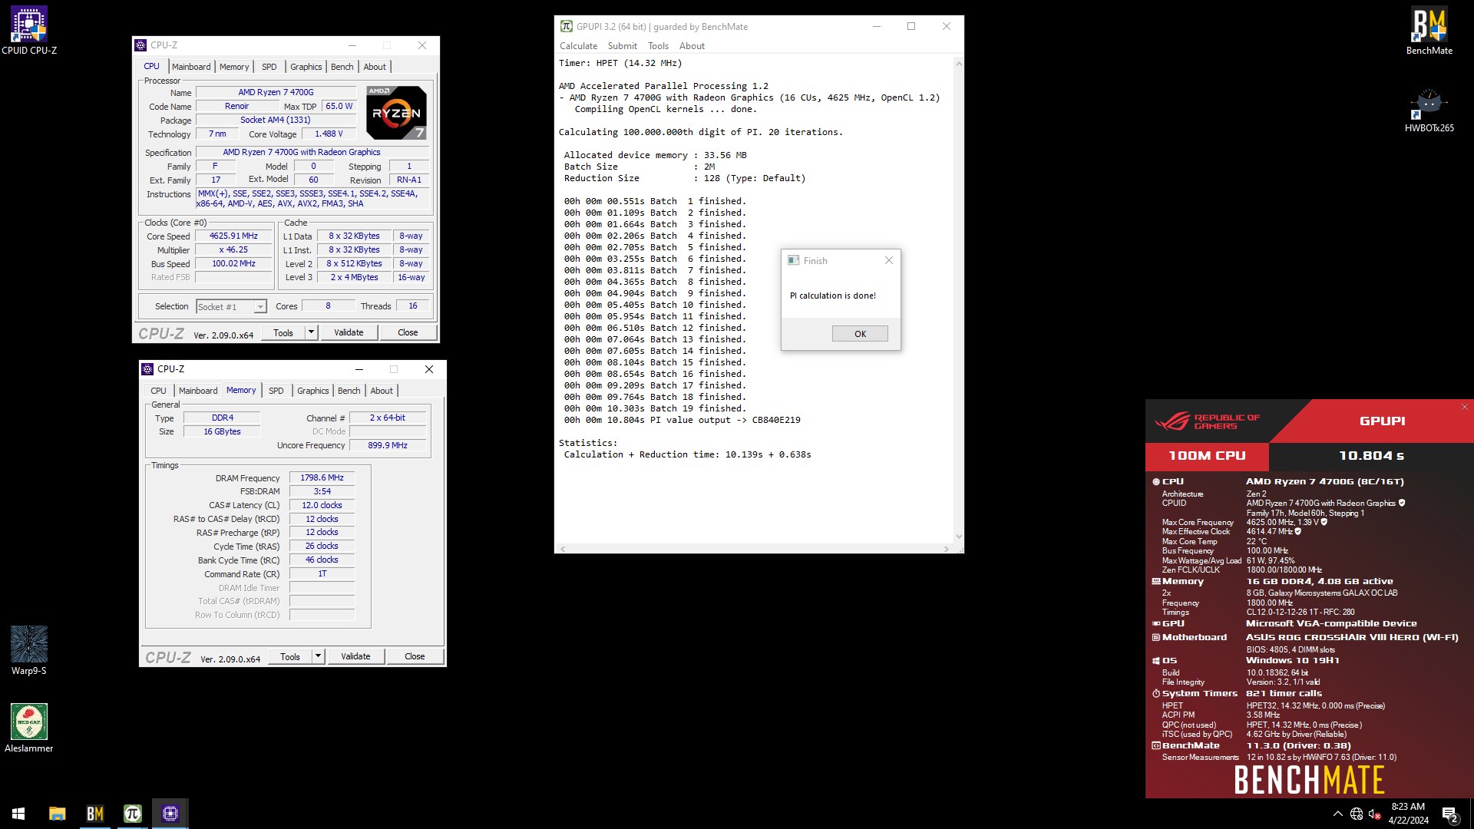Open the network tray icon
Viewport: 1474px width, 829px height.
(x=1357, y=814)
